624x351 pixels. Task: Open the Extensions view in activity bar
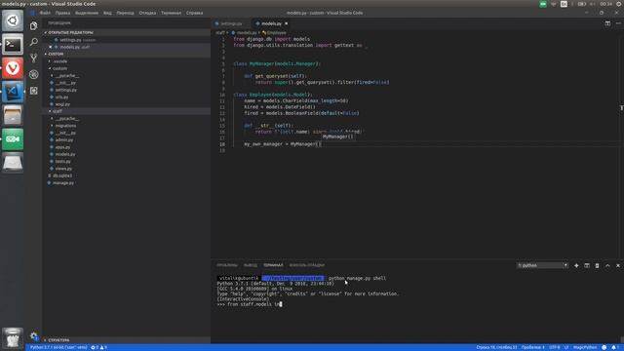pos(33,91)
